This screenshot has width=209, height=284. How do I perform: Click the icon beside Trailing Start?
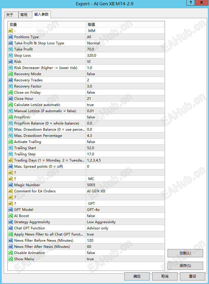11,148
